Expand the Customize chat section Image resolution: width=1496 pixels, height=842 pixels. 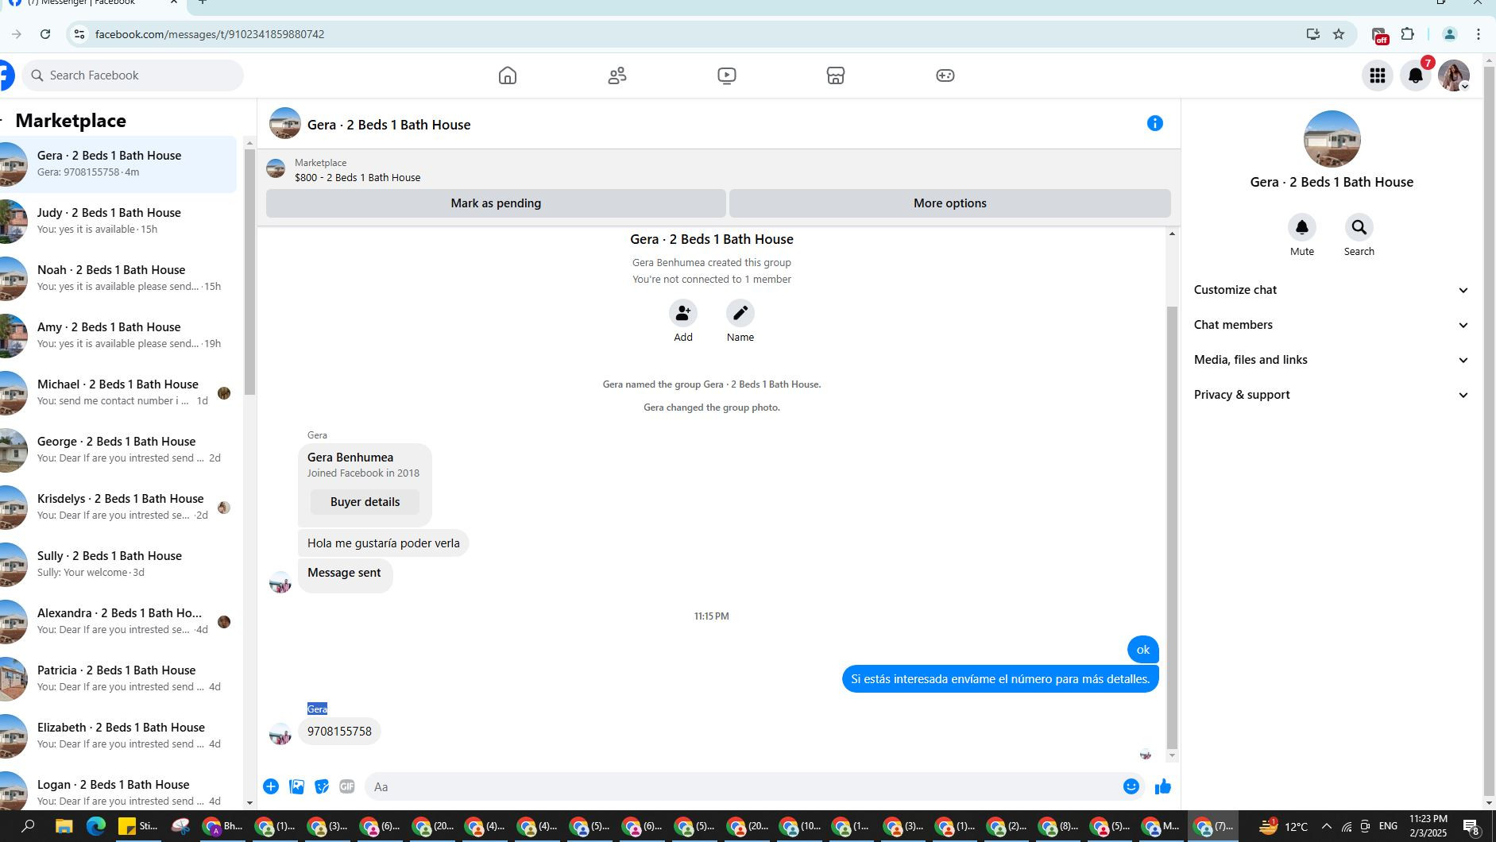pyautogui.click(x=1331, y=290)
